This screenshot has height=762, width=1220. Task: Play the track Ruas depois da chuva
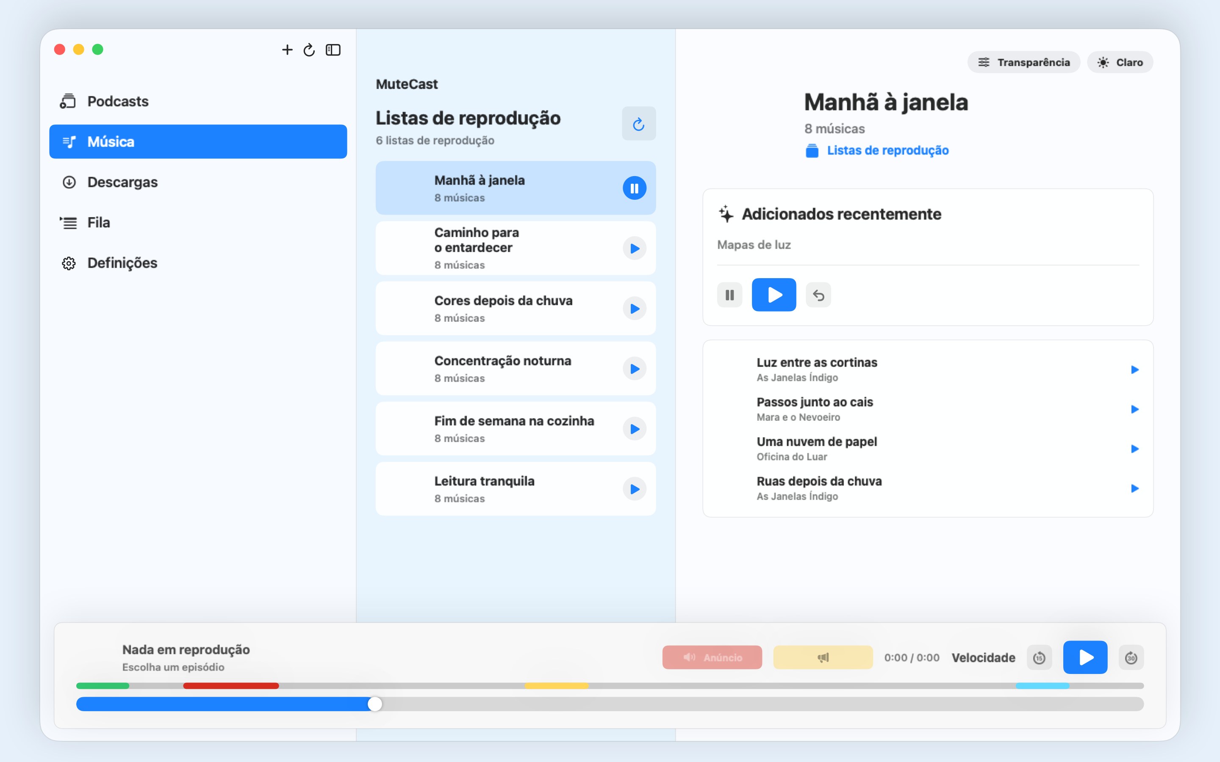pos(1134,489)
